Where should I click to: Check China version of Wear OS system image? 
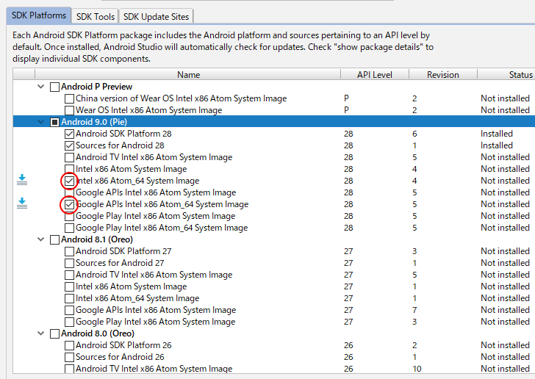pyautogui.click(x=69, y=98)
